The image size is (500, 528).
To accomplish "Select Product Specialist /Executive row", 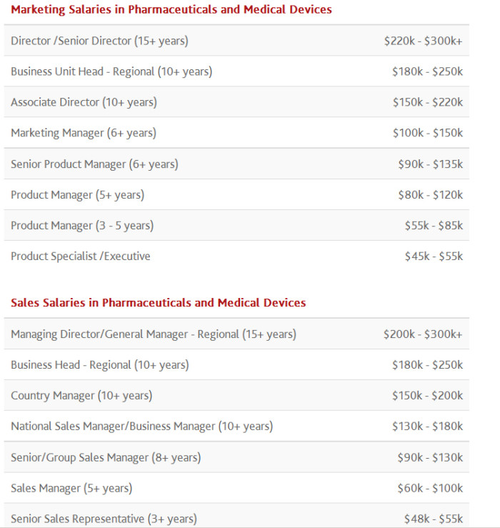I will [x=236, y=256].
